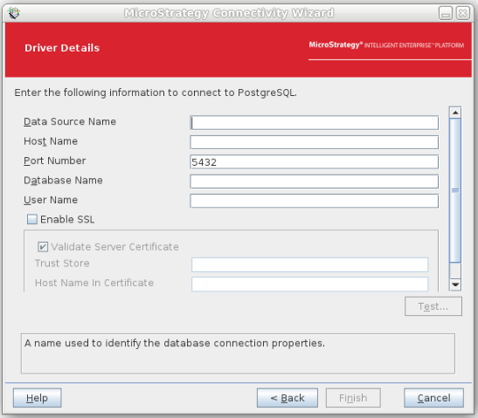Click into the Host Name field
The width and height of the screenshot is (478, 418).
(x=315, y=142)
